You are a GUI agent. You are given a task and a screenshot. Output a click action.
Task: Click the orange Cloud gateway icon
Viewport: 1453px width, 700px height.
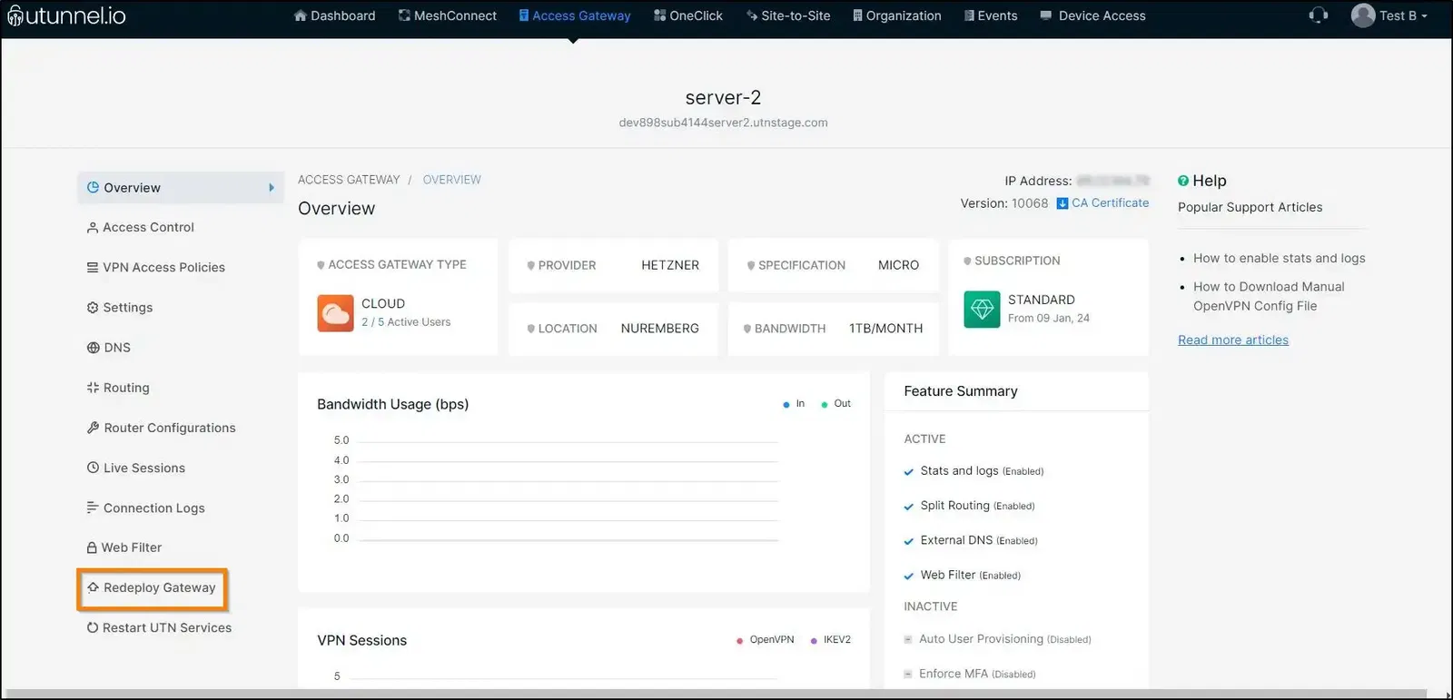click(335, 313)
